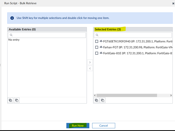175x131 pixels.
Task: Check the FortiGate-81E entry checkbox
Action: tap(97, 53)
